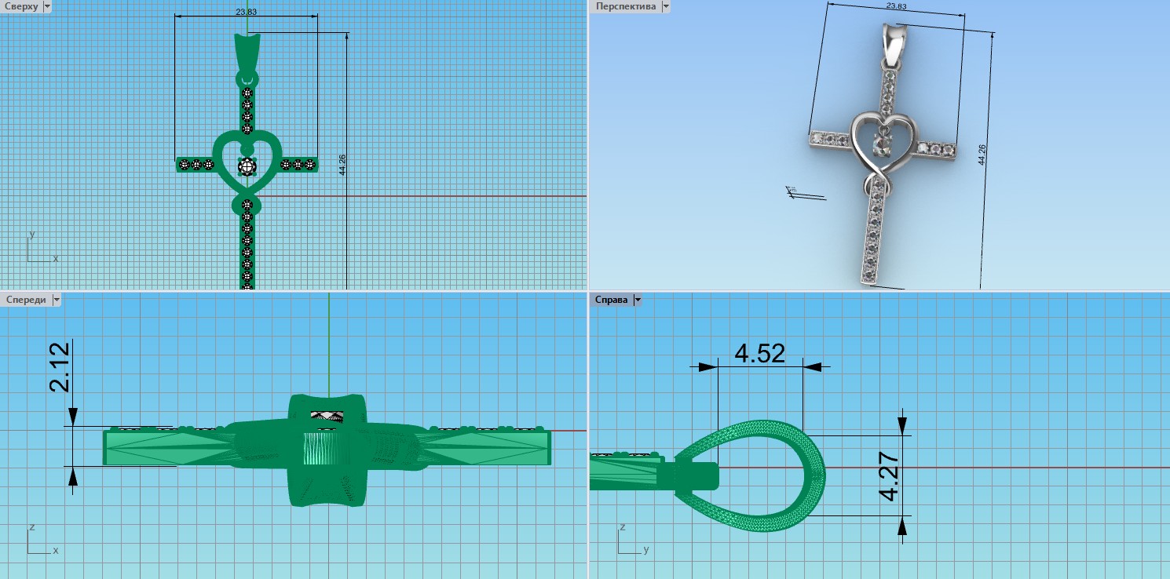This screenshot has width=1170, height=579.
Task: Pick the 4.27 dimension label
Action: point(889,475)
